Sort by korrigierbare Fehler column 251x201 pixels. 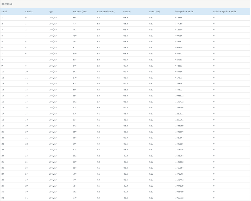tap(186, 11)
